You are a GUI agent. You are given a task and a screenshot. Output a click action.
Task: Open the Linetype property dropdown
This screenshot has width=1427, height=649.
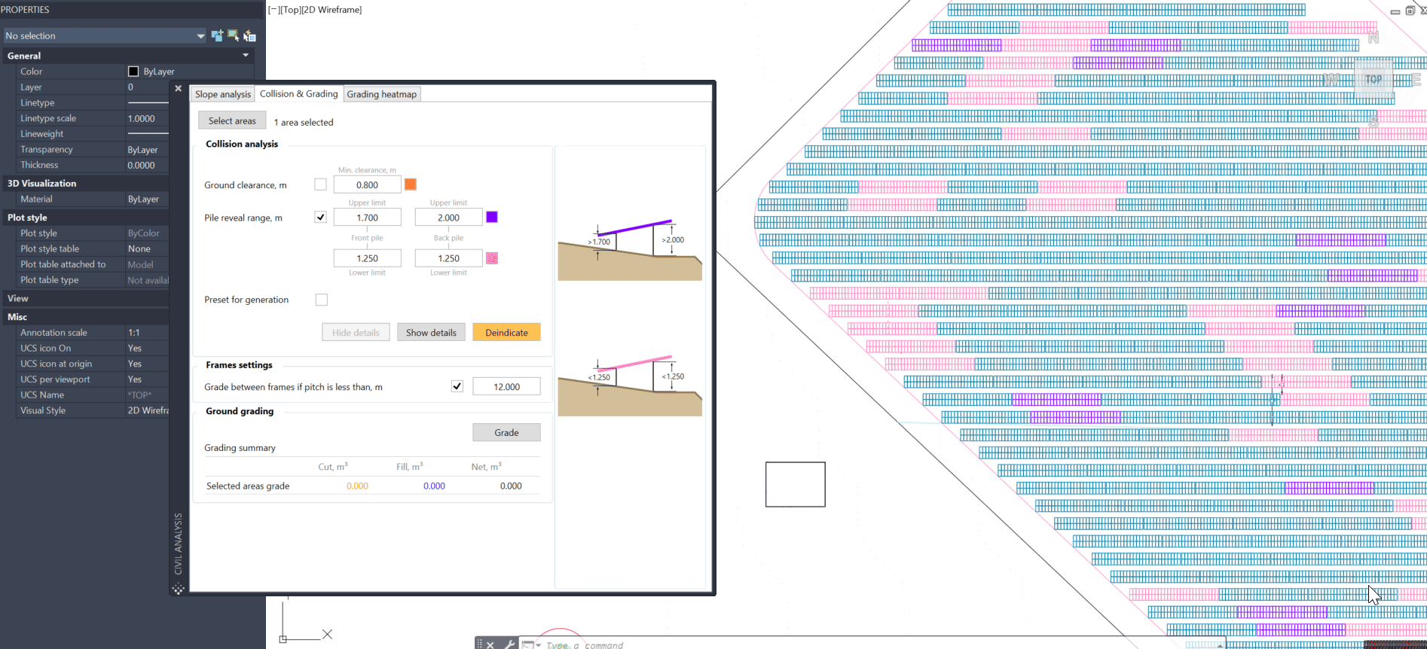pyautogui.click(x=147, y=102)
